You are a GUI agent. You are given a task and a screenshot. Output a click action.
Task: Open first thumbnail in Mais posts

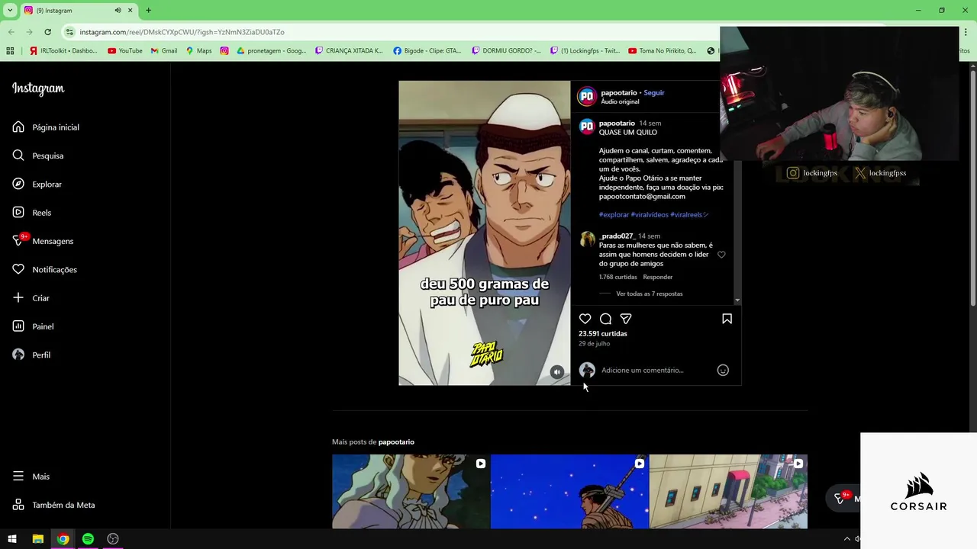pyautogui.click(x=411, y=491)
